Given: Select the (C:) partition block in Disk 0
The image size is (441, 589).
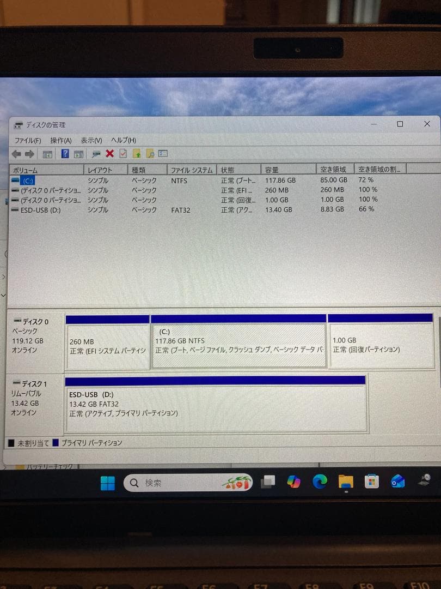Looking at the screenshot, I should [238, 341].
